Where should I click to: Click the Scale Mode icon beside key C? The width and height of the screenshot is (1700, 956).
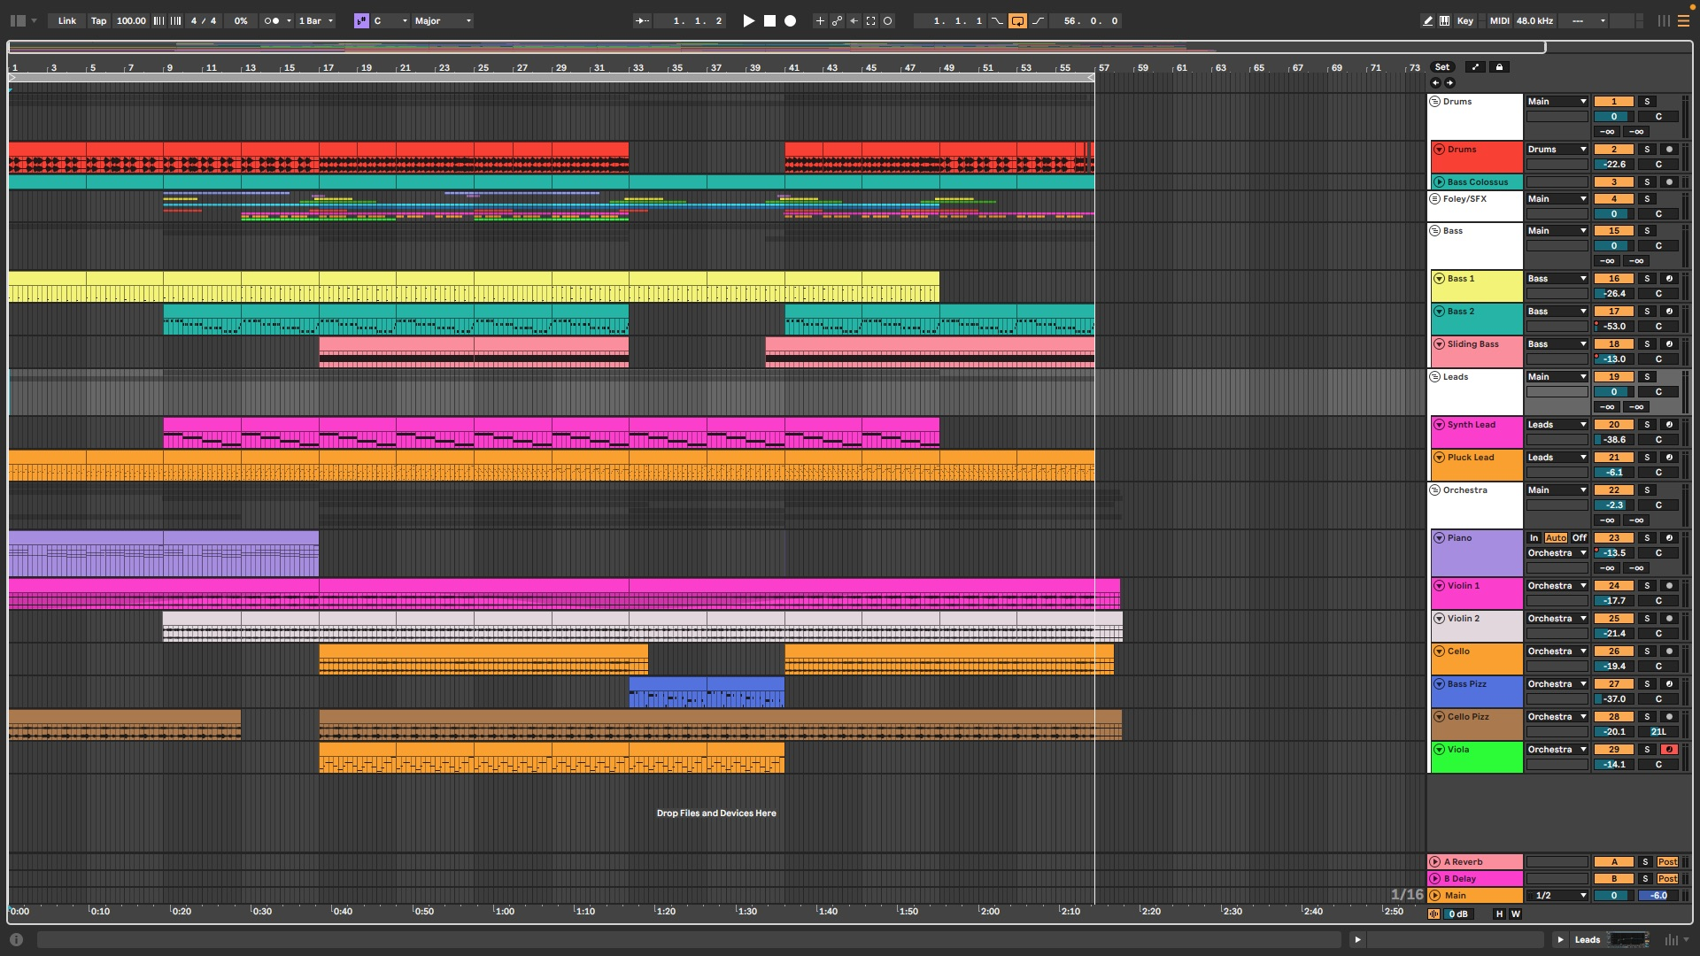pyautogui.click(x=361, y=20)
